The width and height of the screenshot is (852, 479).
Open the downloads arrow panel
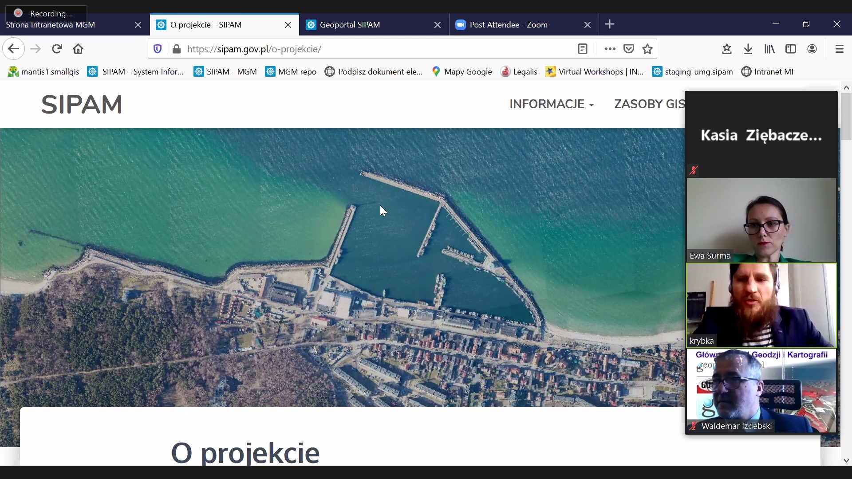coord(748,49)
